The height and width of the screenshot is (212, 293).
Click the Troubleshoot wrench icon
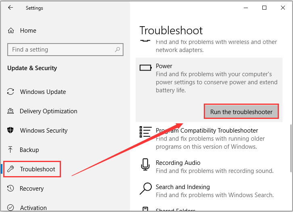click(10, 169)
